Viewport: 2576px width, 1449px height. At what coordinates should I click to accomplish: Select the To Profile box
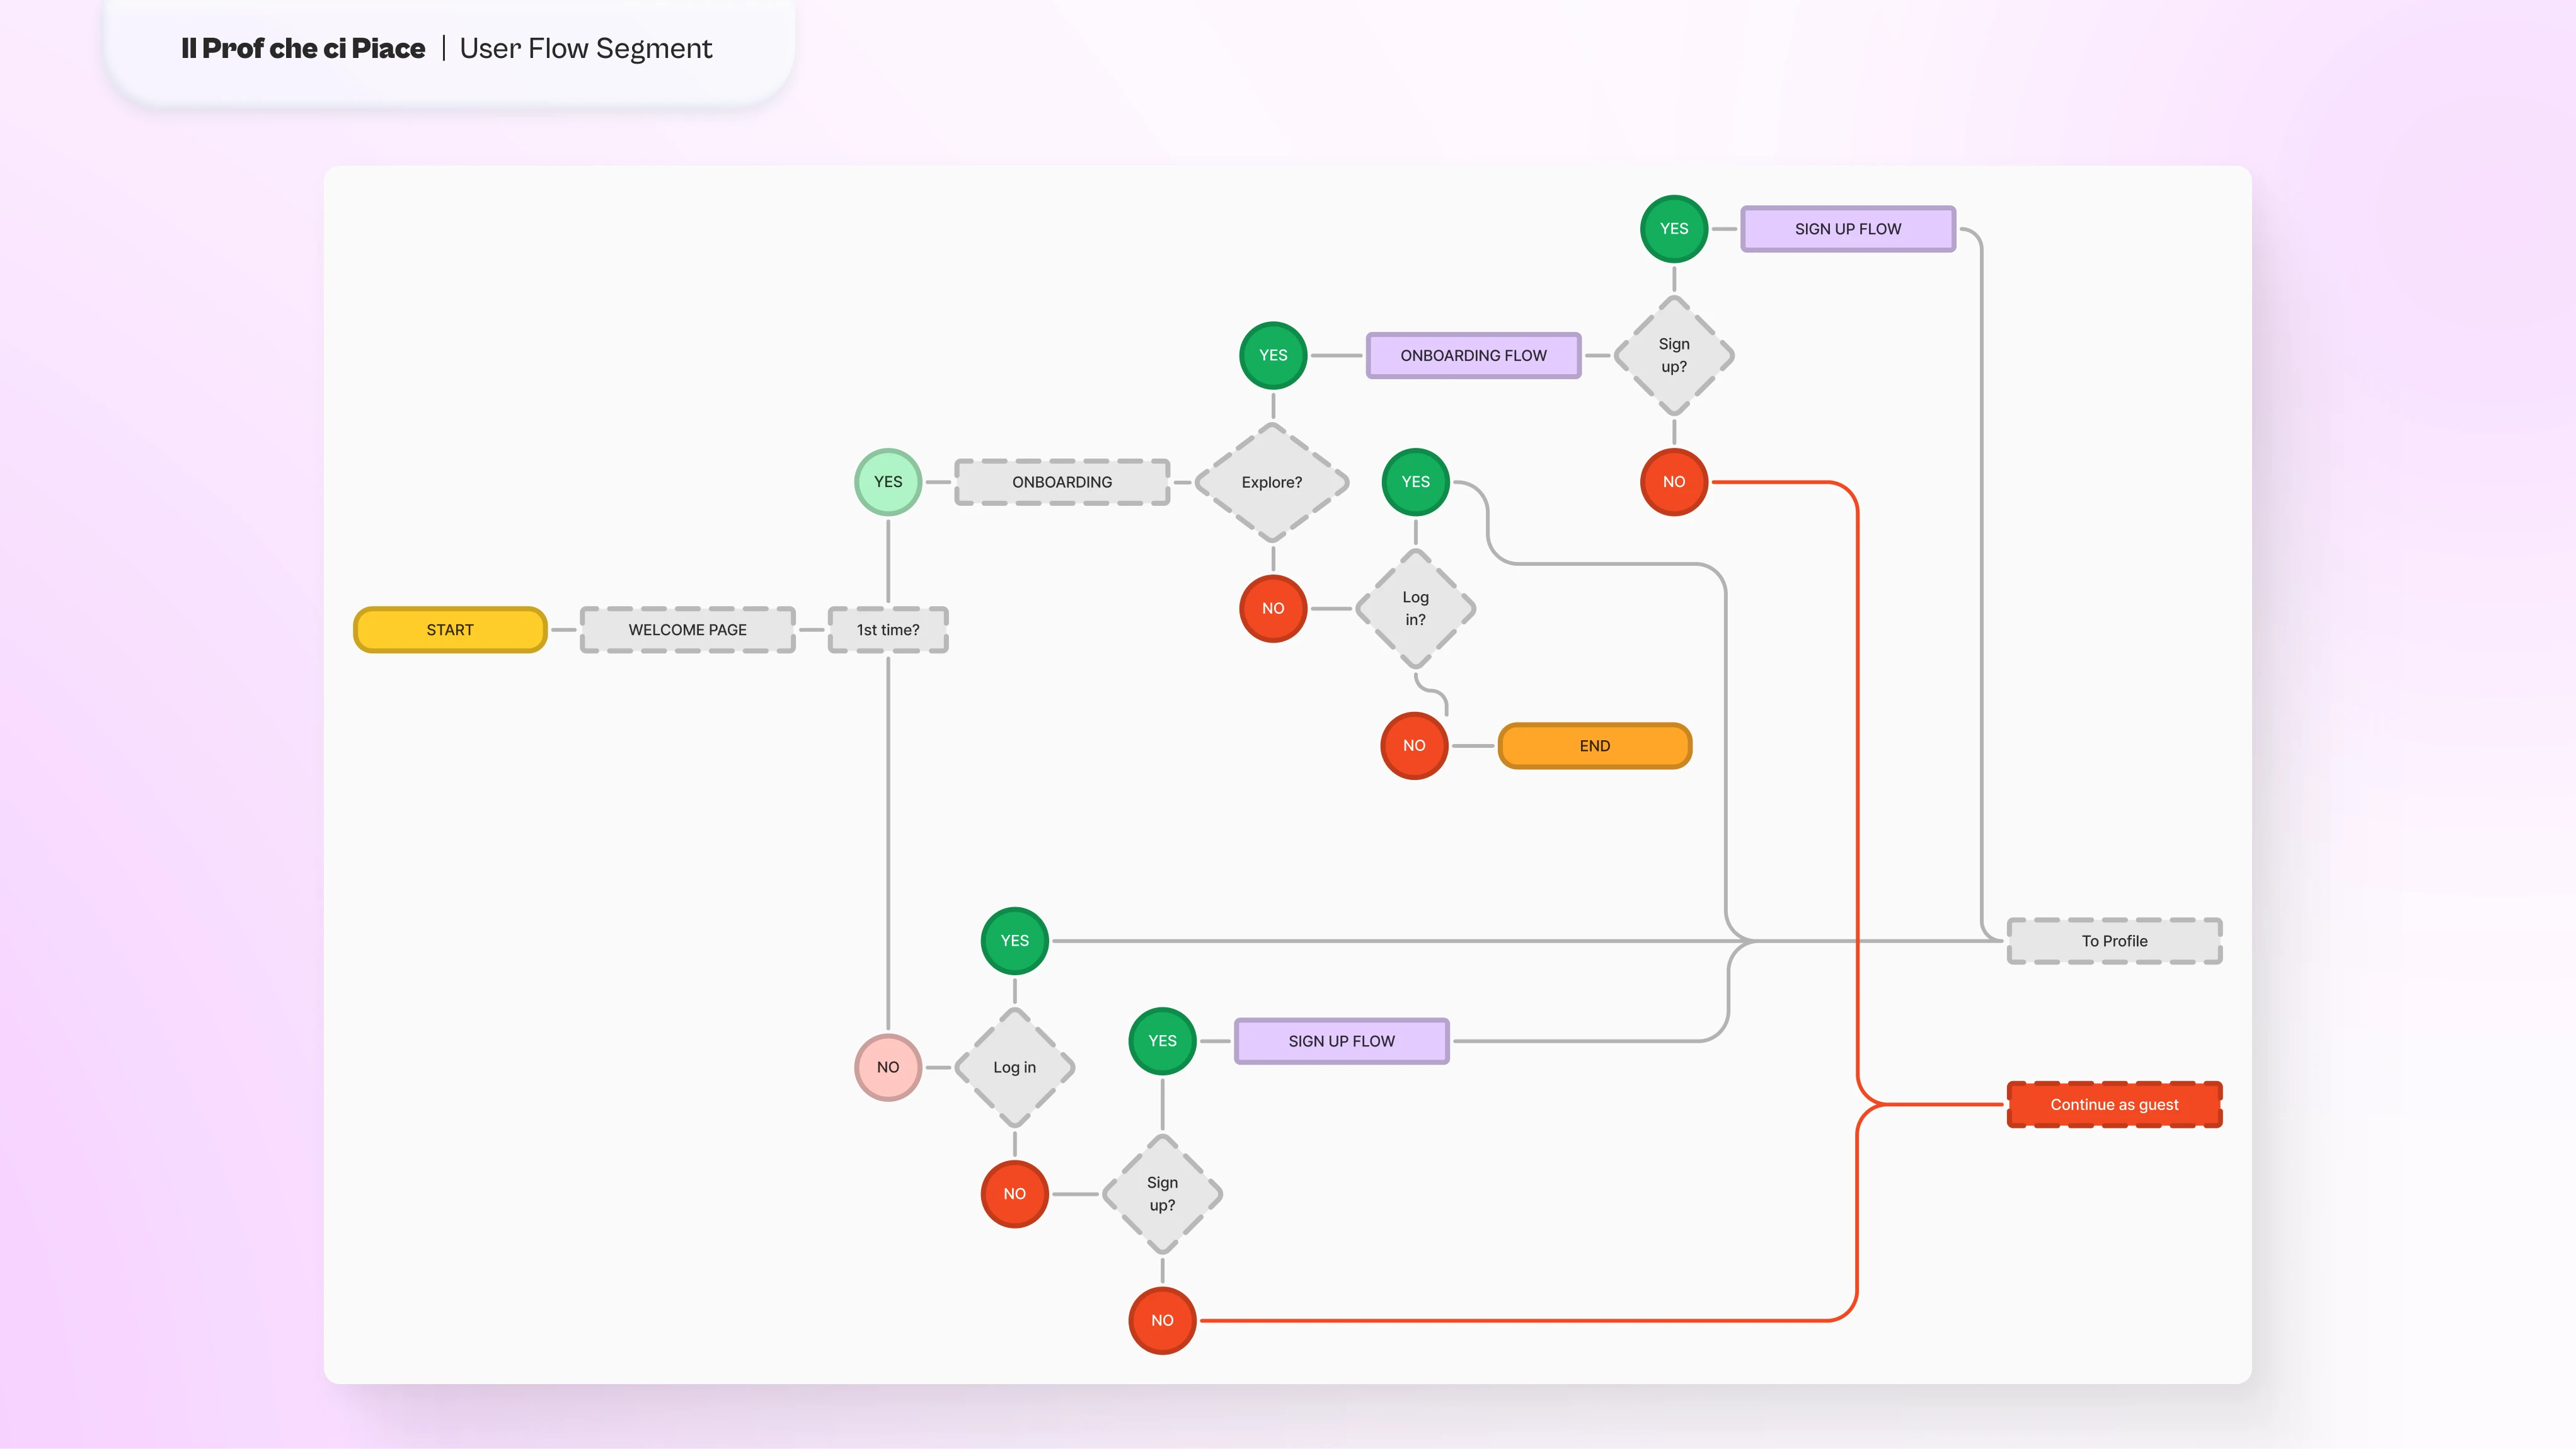click(2114, 941)
